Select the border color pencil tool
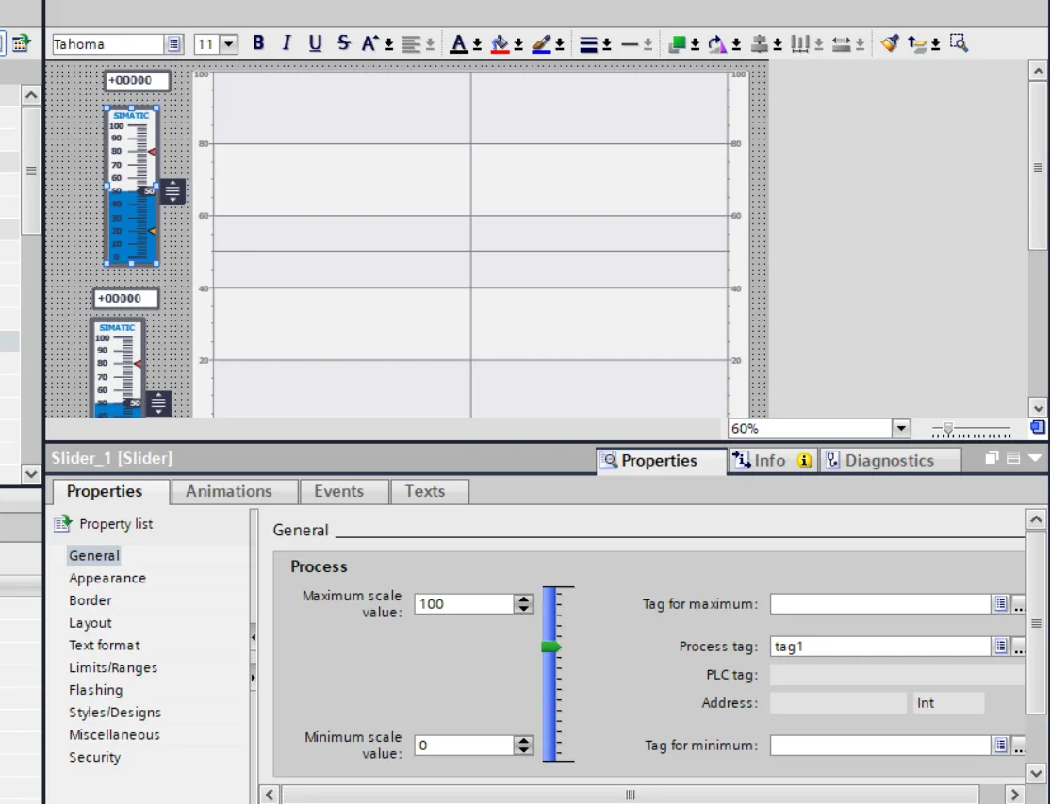The width and height of the screenshot is (1050, 804). point(539,42)
